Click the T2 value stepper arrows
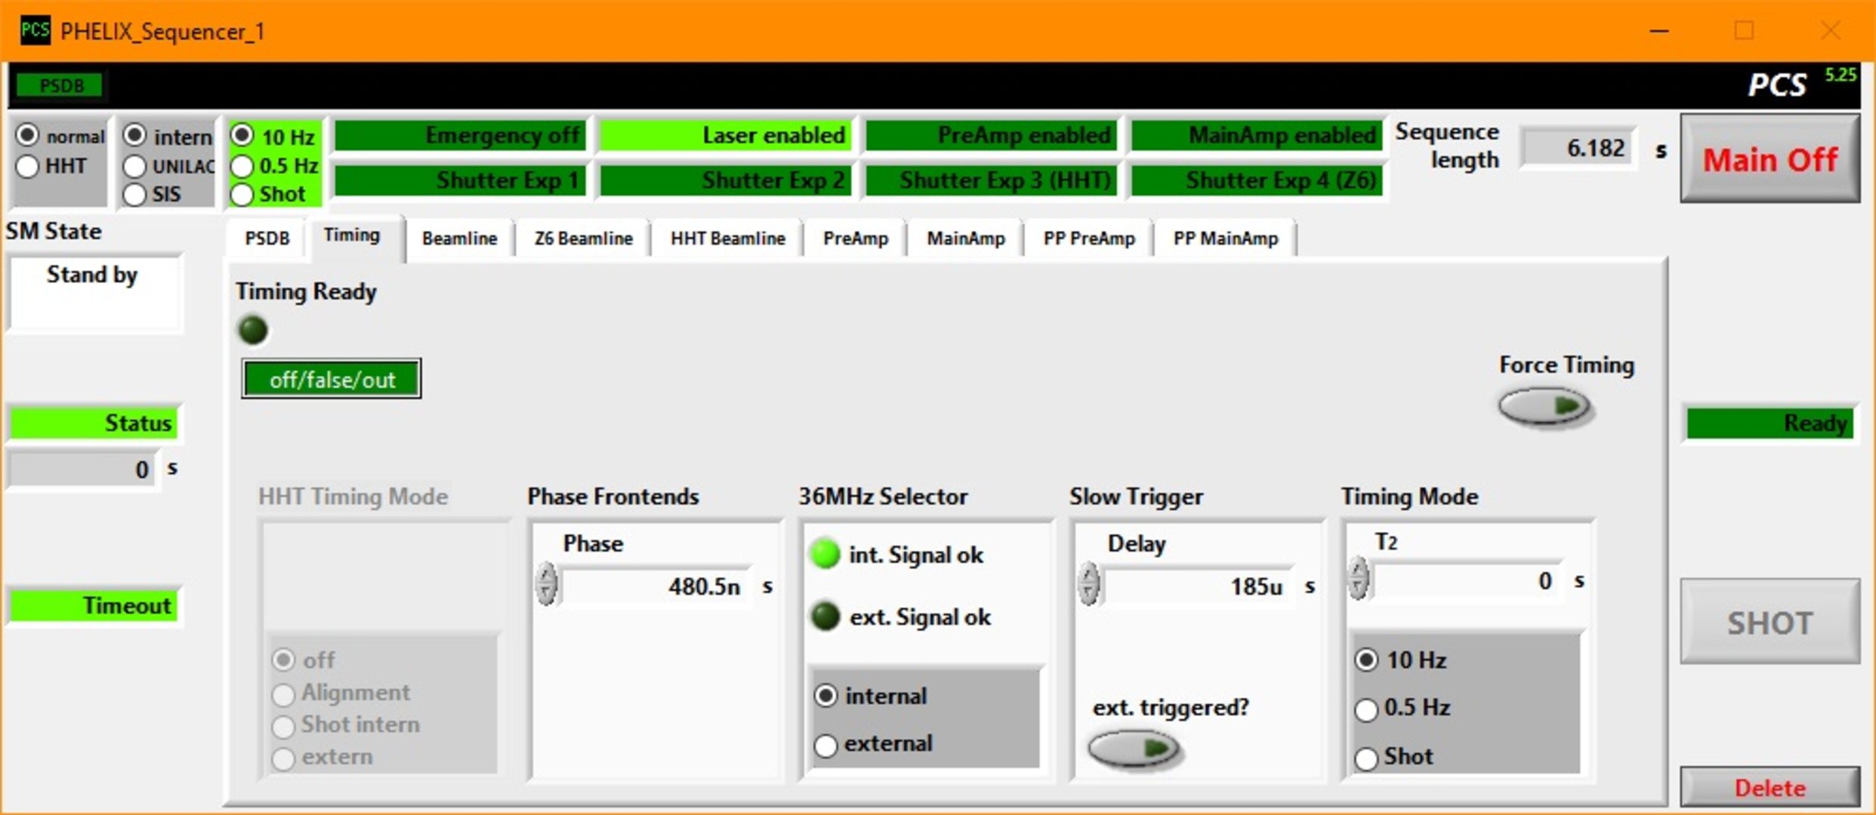 tap(1358, 579)
